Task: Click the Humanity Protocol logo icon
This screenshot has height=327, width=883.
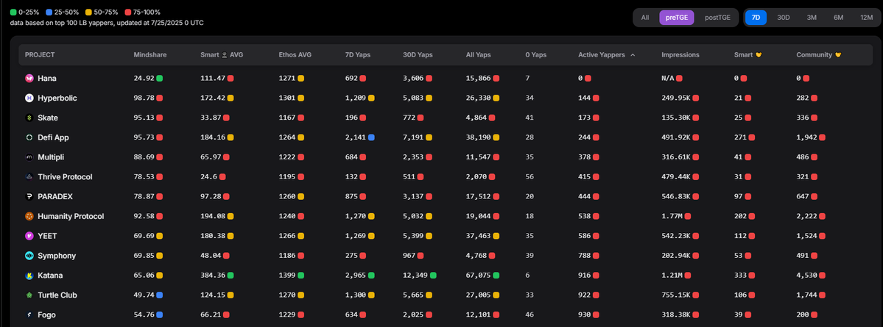Action: pyautogui.click(x=29, y=216)
